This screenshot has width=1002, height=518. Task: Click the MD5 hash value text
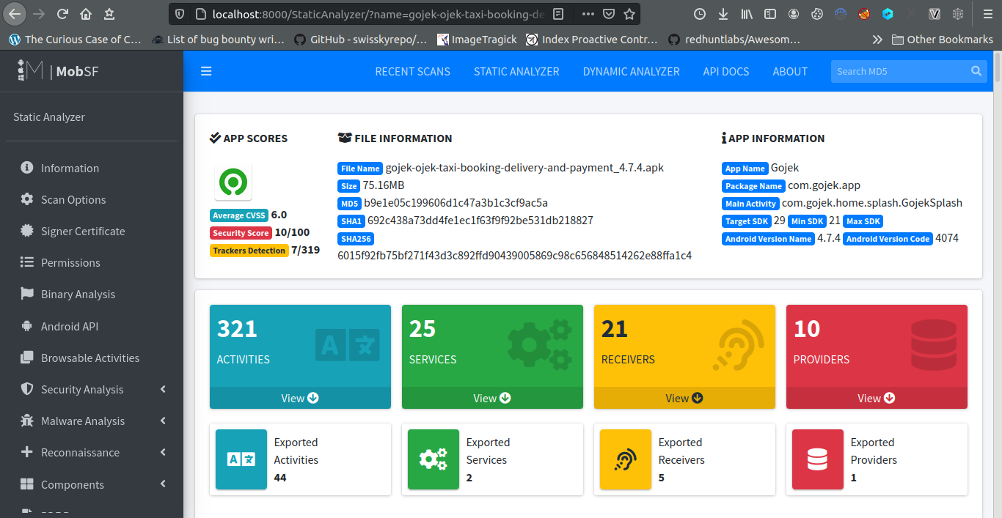click(456, 203)
